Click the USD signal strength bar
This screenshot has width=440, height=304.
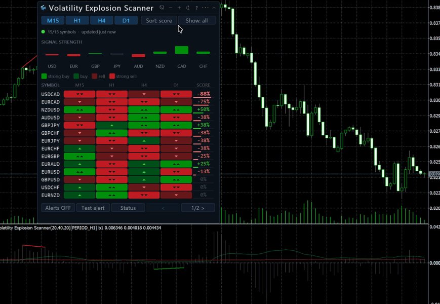click(x=52, y=54)
